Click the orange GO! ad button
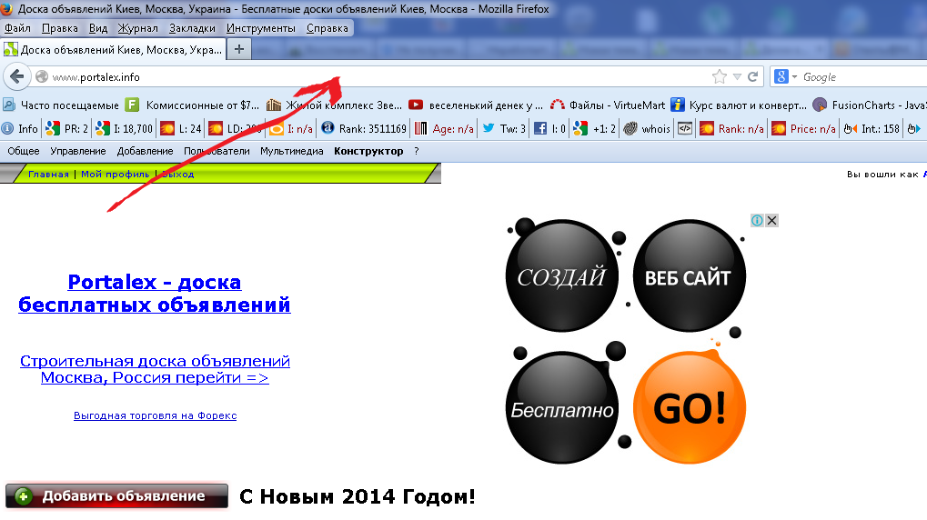Screen dimensions: 927x520 [x=690, y=407]
